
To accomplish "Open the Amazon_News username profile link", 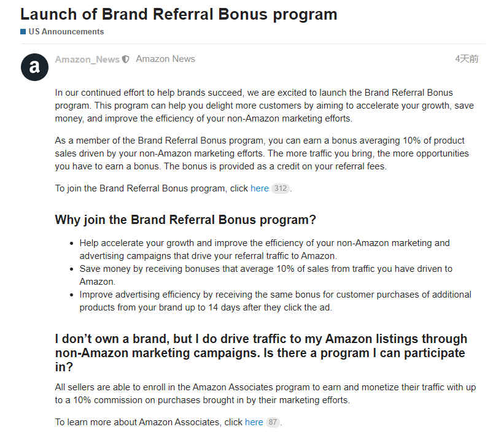I will pyautogui.click(x=87, y=60).
